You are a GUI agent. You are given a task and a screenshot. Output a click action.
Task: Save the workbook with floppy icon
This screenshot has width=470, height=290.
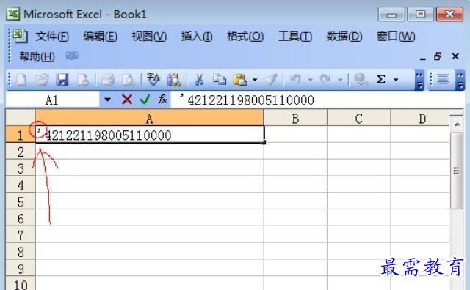(x=62, y=80)
